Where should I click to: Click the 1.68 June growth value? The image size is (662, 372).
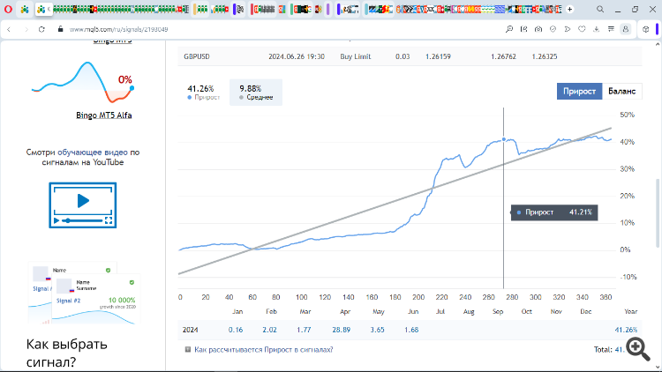[411, 330]
